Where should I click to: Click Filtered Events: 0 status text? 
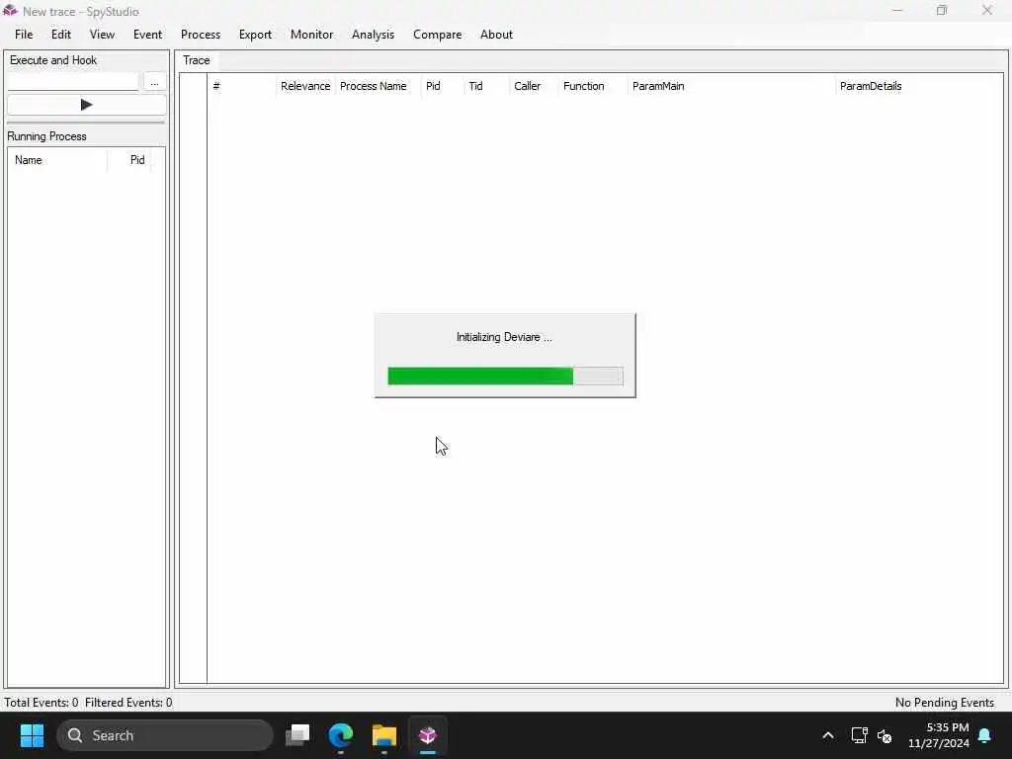(x=128, y=703)
